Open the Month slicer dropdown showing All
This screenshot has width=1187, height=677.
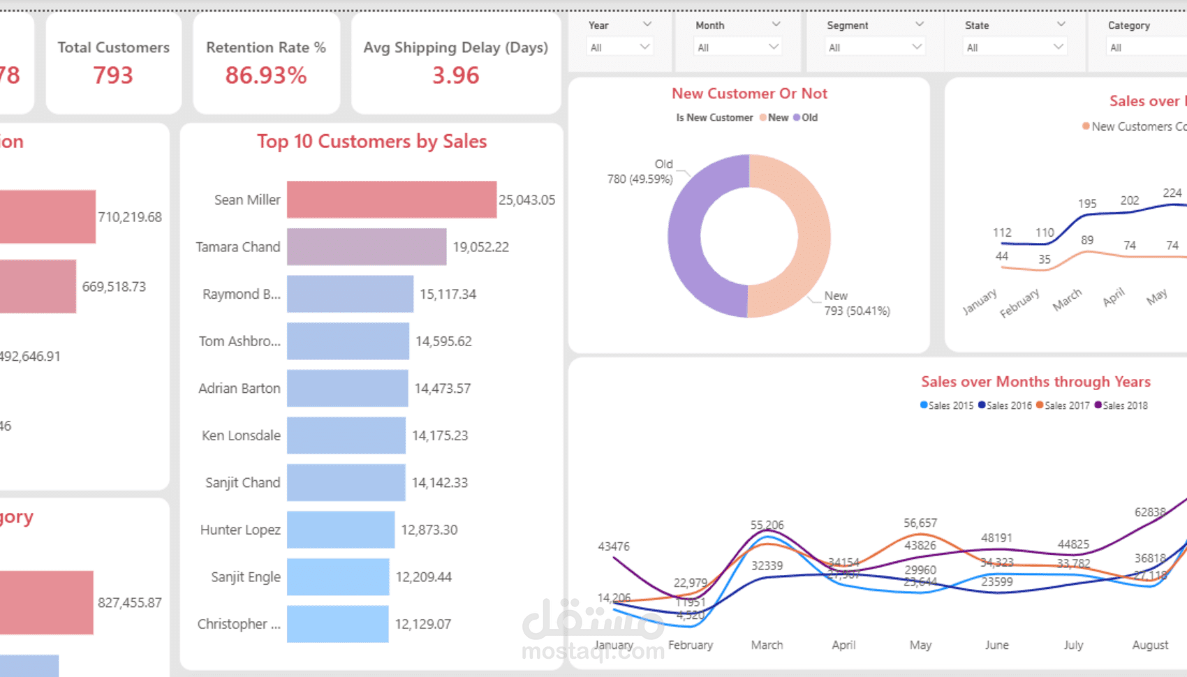(x=738, y=47)
